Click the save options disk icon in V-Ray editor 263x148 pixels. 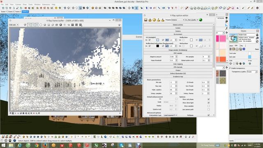146,20
